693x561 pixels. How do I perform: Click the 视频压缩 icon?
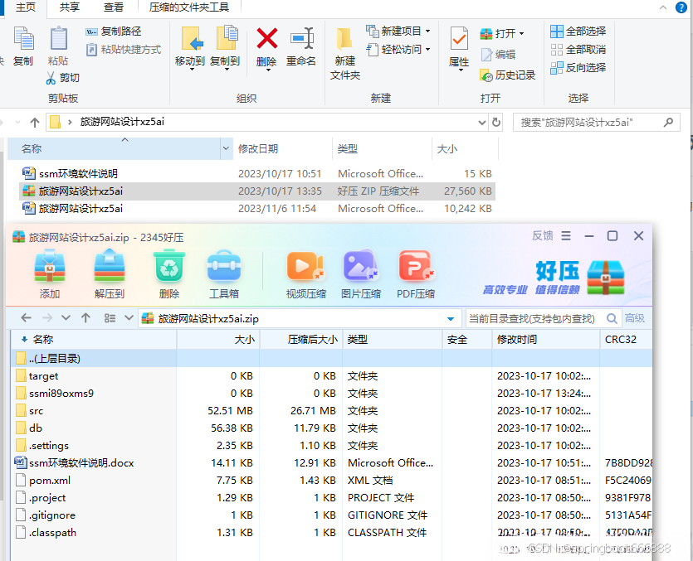pos(305,266)
